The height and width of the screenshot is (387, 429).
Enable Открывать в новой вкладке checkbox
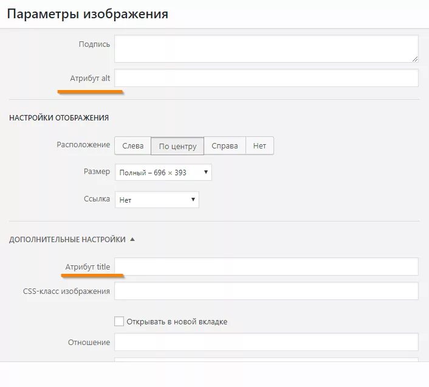[x=119, y=321]
